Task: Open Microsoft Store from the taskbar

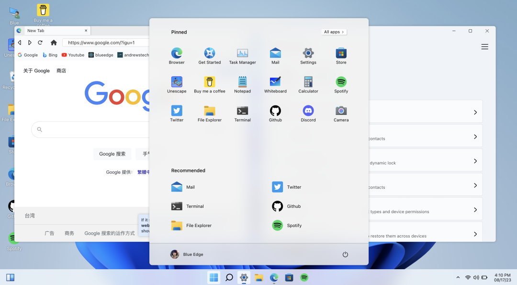Action: coord(289,277)
